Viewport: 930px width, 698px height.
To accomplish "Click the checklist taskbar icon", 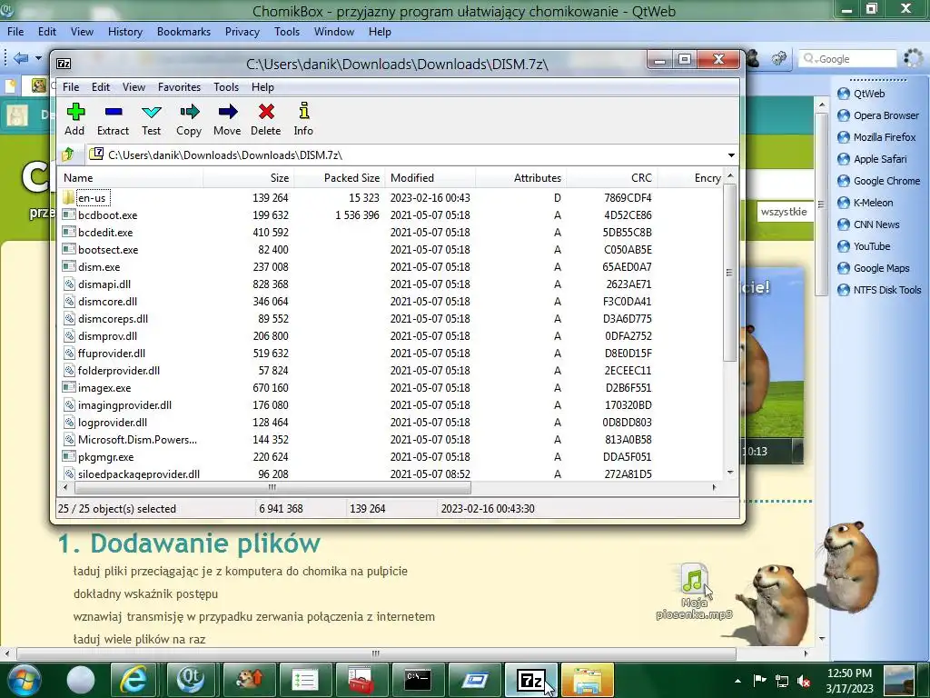I will pos(304,680).
